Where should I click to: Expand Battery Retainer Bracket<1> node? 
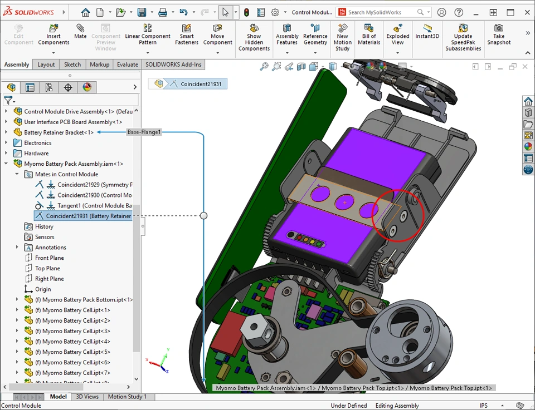click(6, 132)
